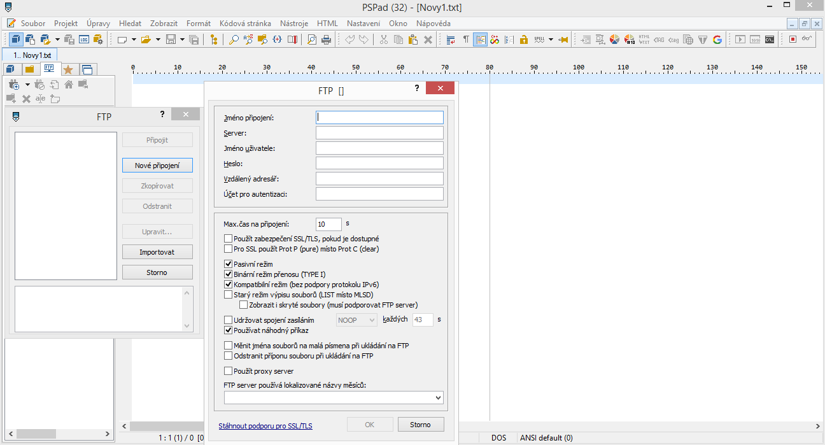Image resolution: width=825 pixels, height=445 pixels.
Task: Open the Nastavení menu
Action: point(363,24)
